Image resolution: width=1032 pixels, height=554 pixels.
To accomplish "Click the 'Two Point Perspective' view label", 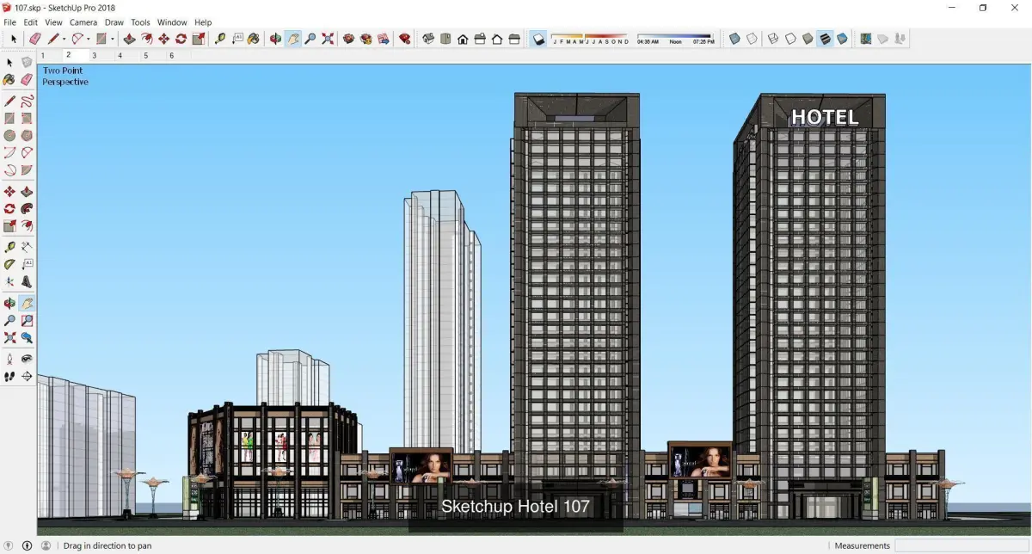I will tap(65, 77).
